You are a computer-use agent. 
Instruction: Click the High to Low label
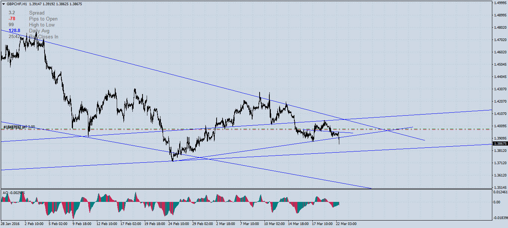(42, 25)
